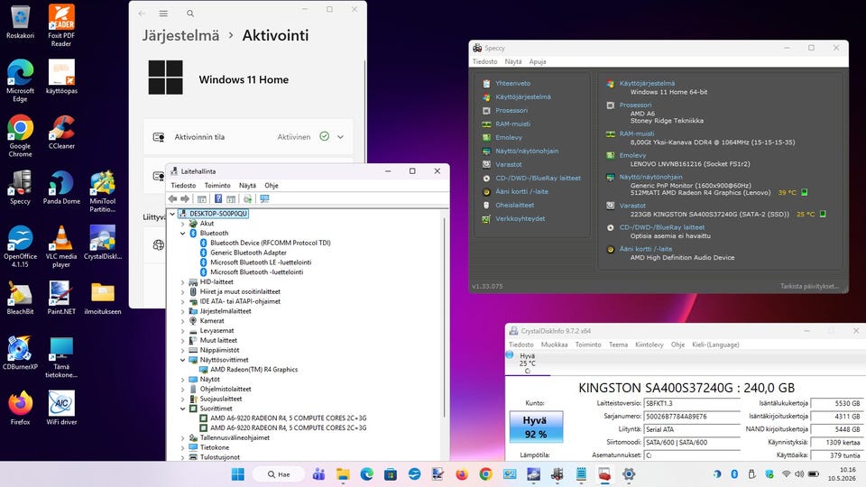The width and height of the screenshot is (866, 487).
Task: Open the Roskakori recycle bin icon
Action: click(x=21, y=22)
